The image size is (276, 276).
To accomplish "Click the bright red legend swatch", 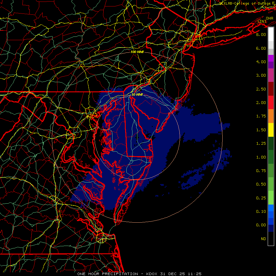I will click(271, 103).
